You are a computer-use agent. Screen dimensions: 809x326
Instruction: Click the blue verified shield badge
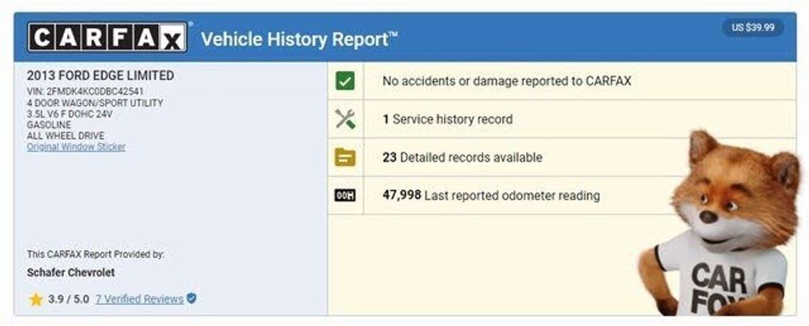click(x=191, y=298)
